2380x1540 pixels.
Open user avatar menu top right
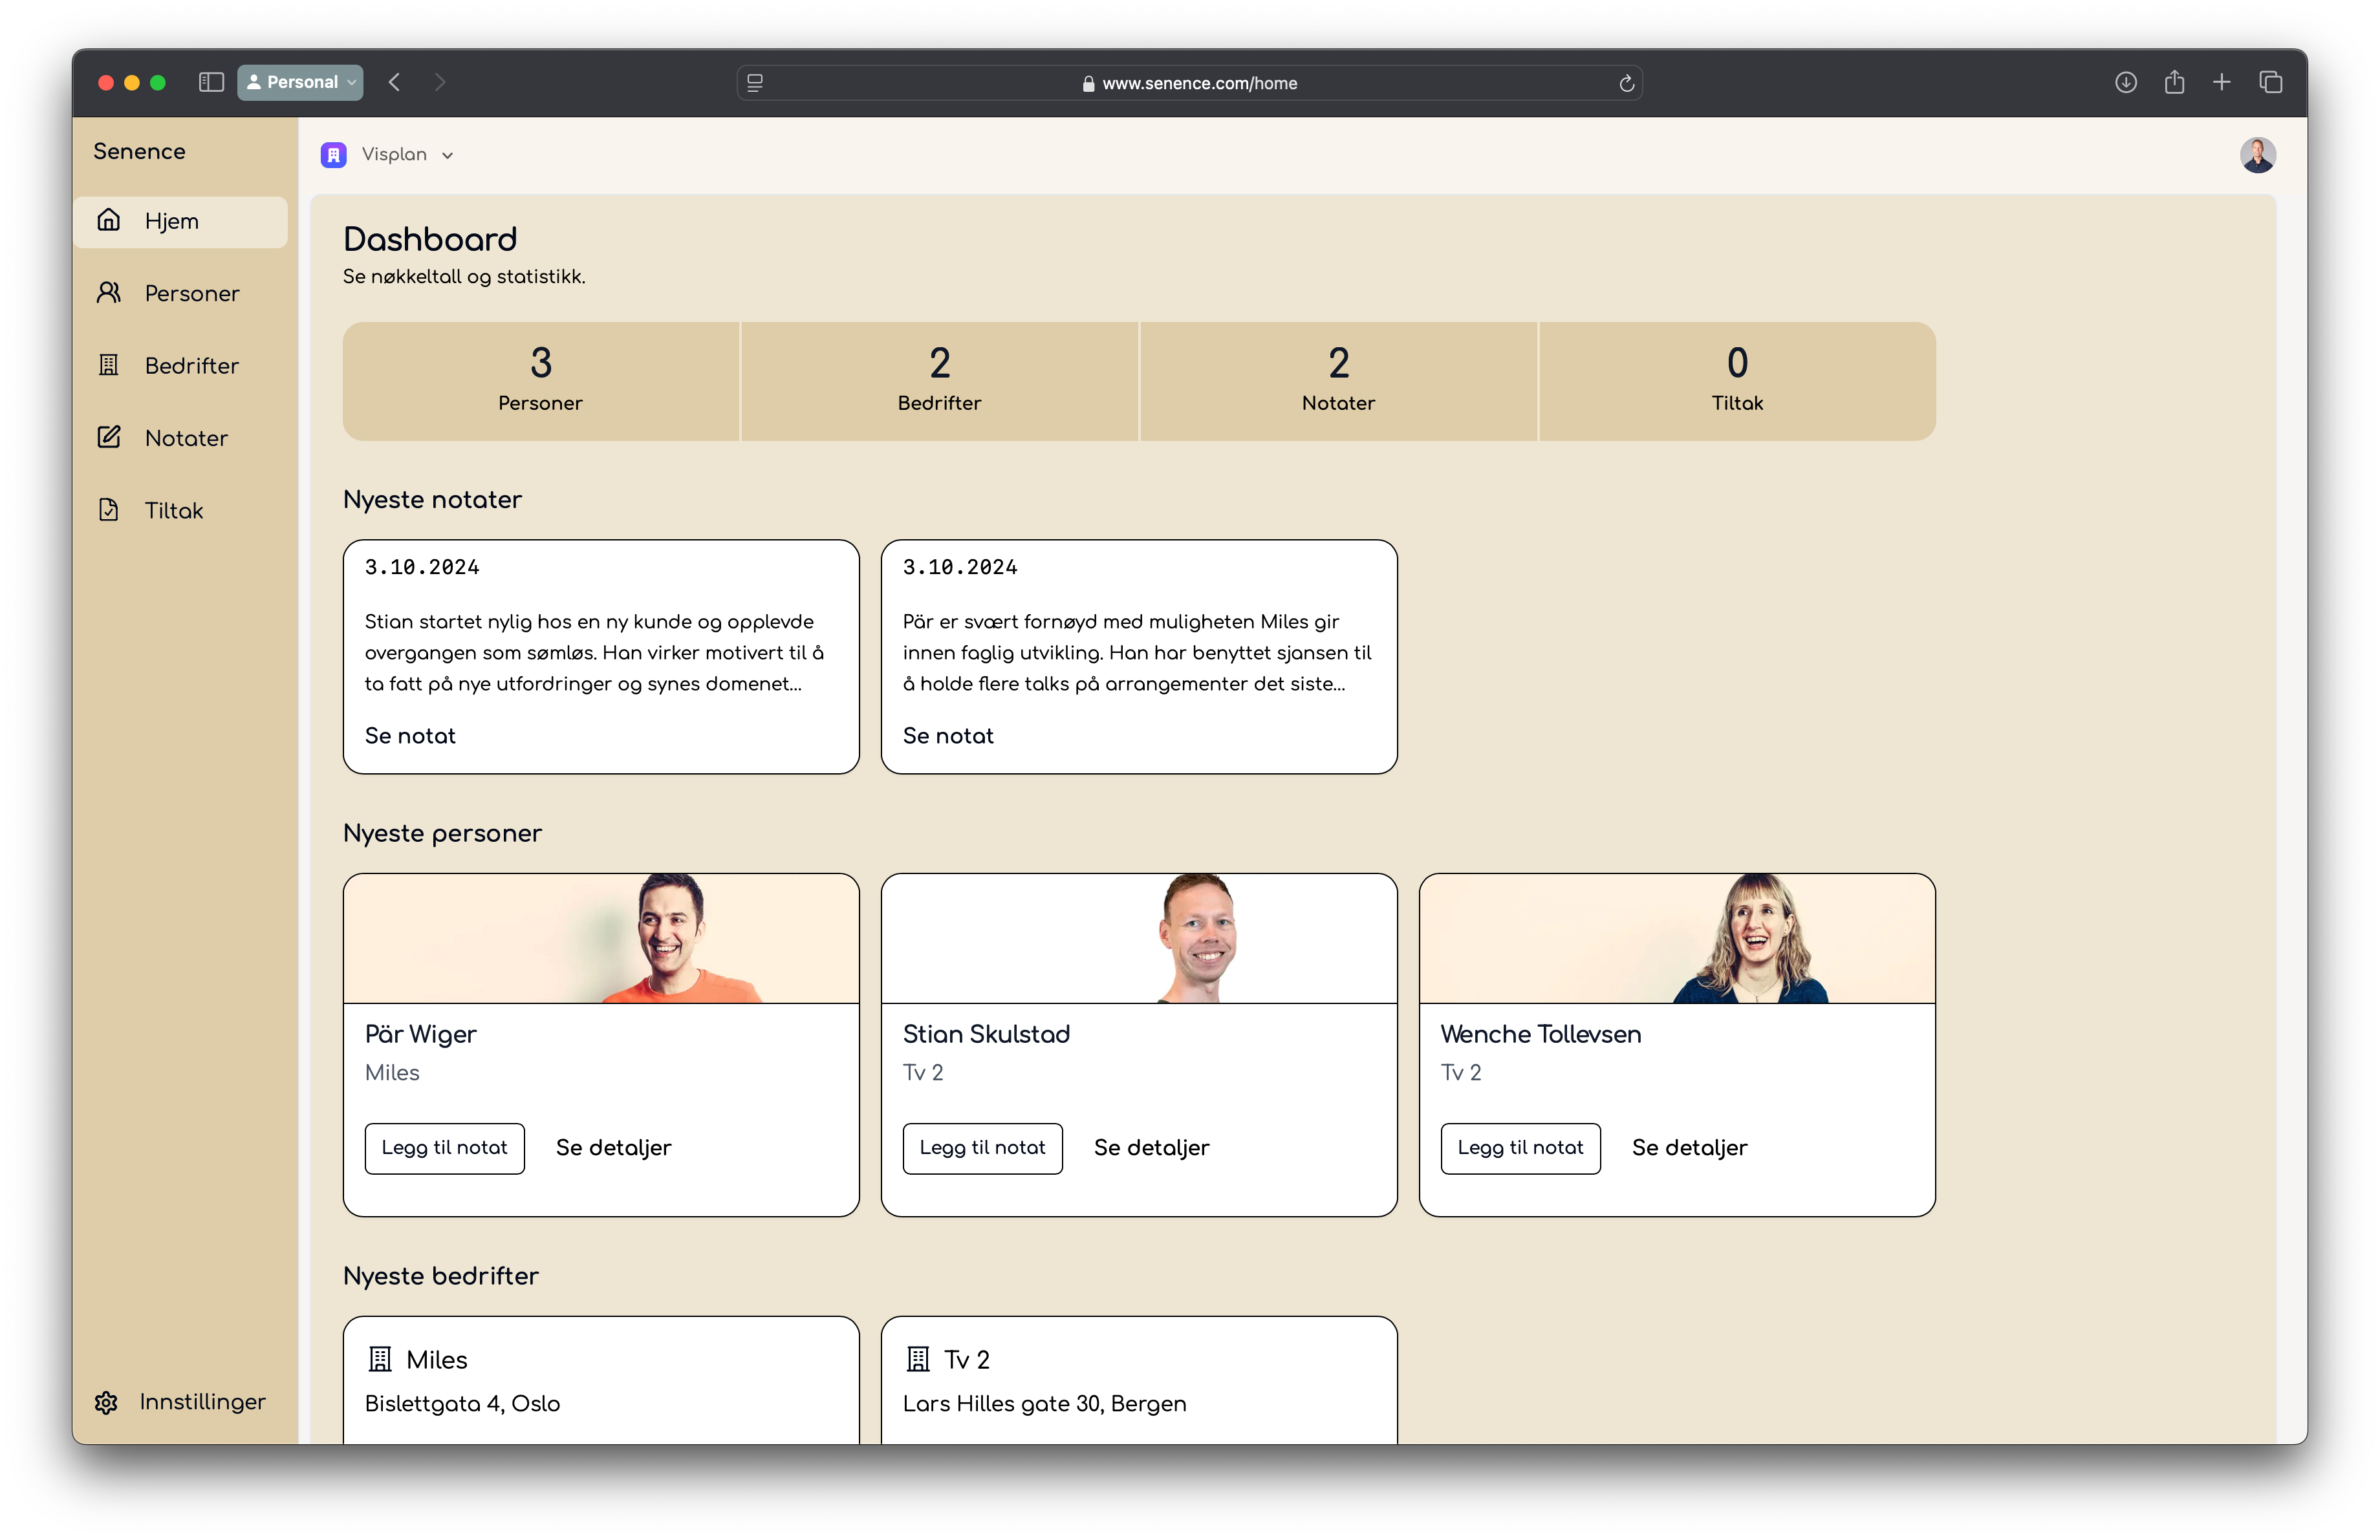tap(2257, 155)
